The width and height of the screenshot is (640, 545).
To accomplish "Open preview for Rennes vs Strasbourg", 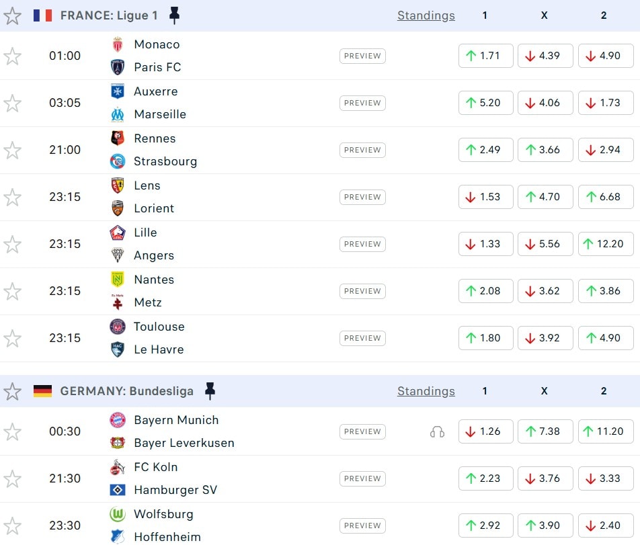I will [362, 150].
